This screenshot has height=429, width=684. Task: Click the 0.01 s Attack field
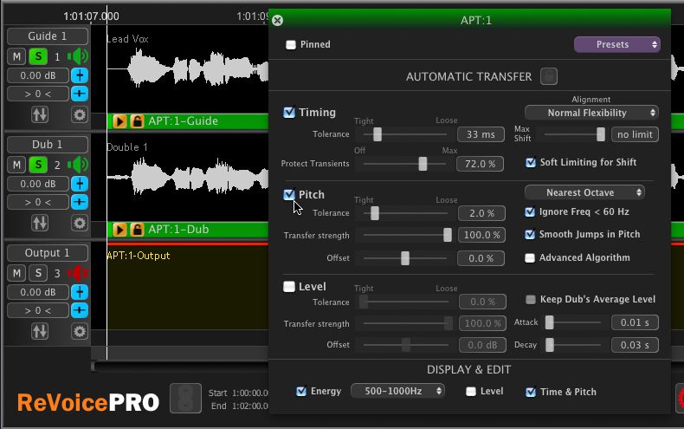(x=635, y=322)
